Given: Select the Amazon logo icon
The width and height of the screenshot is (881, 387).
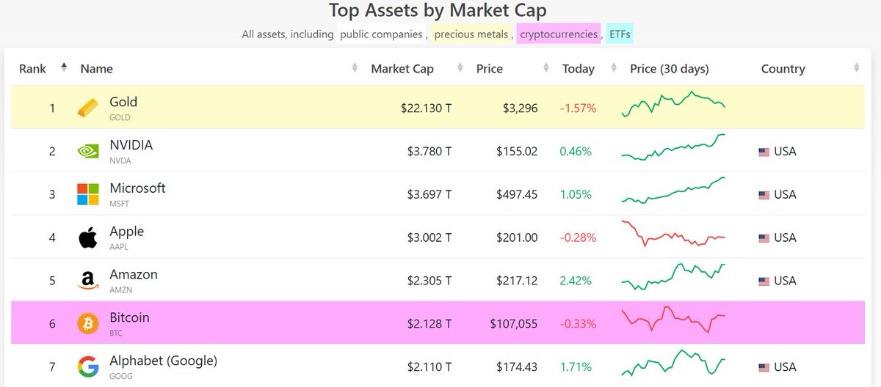Looking at the screenshot, I should 87,281.
